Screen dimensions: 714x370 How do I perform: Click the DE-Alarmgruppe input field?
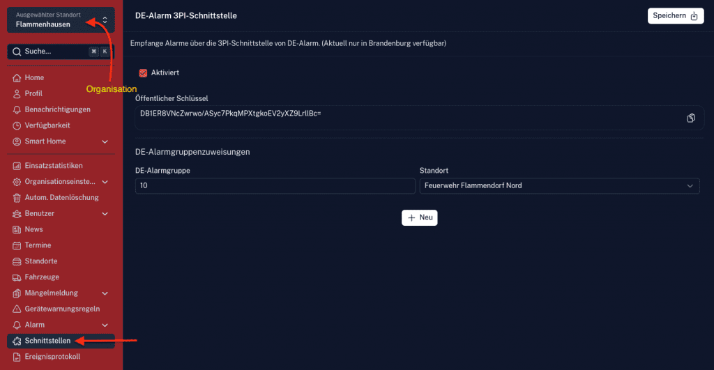click(275, 186)
